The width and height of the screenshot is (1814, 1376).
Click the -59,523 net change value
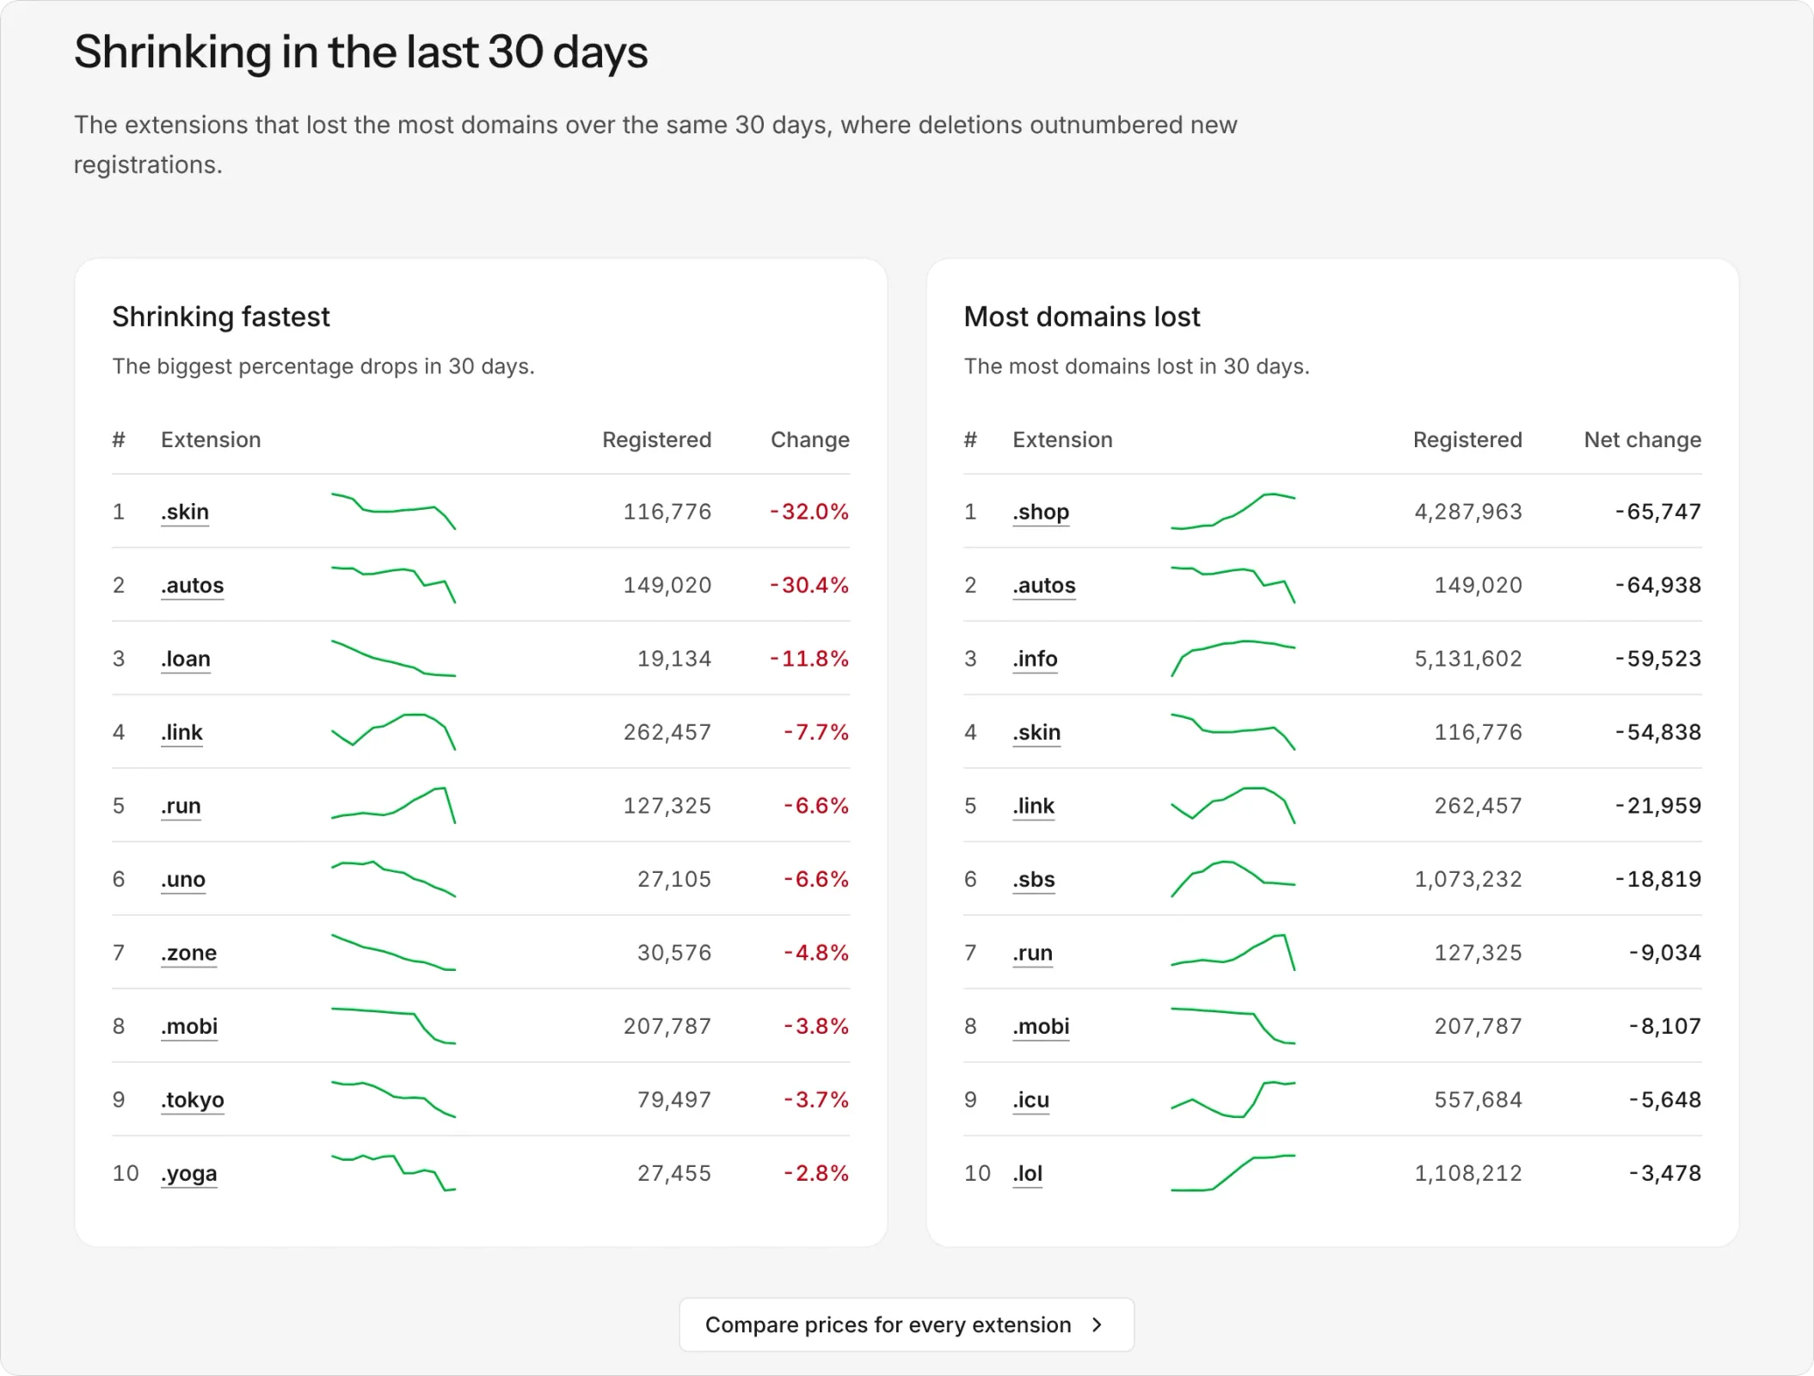click(x=1658, y=660)
